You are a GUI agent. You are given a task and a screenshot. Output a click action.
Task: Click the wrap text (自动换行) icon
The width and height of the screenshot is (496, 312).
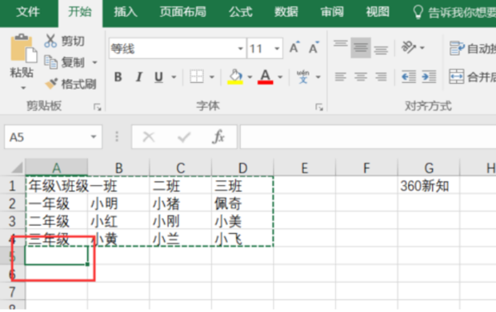(x=457, y=48)
